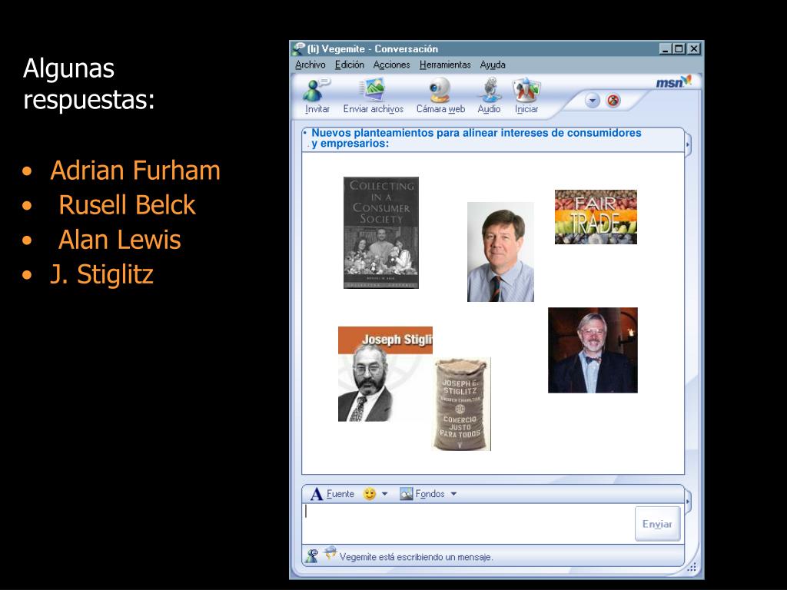The width and height of the screenshot is (787, 590).
Task: Select the 'Nuevos planteamientos' header text
Action: click(x=476, y=138)
